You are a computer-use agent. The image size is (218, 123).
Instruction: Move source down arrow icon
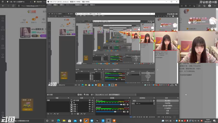[84, 114]
